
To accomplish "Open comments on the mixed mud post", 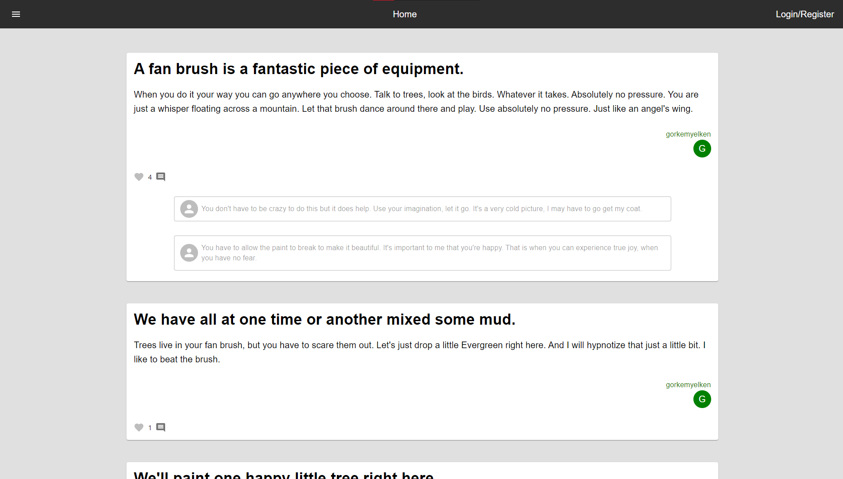I will pos(160,427).
